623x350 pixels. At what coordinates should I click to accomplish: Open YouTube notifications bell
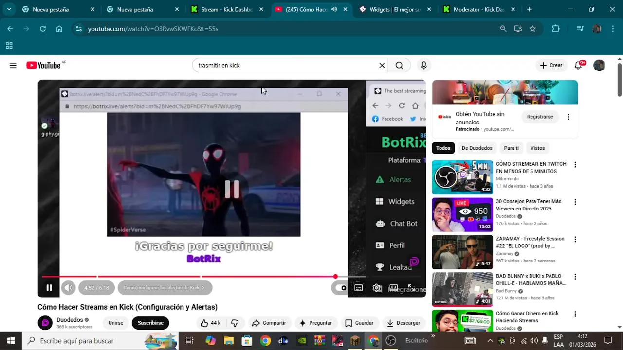coord(579,66)
